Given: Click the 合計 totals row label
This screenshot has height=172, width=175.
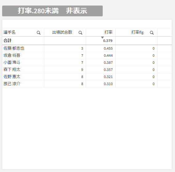Looking at the screenshot, I should [7, 40].
